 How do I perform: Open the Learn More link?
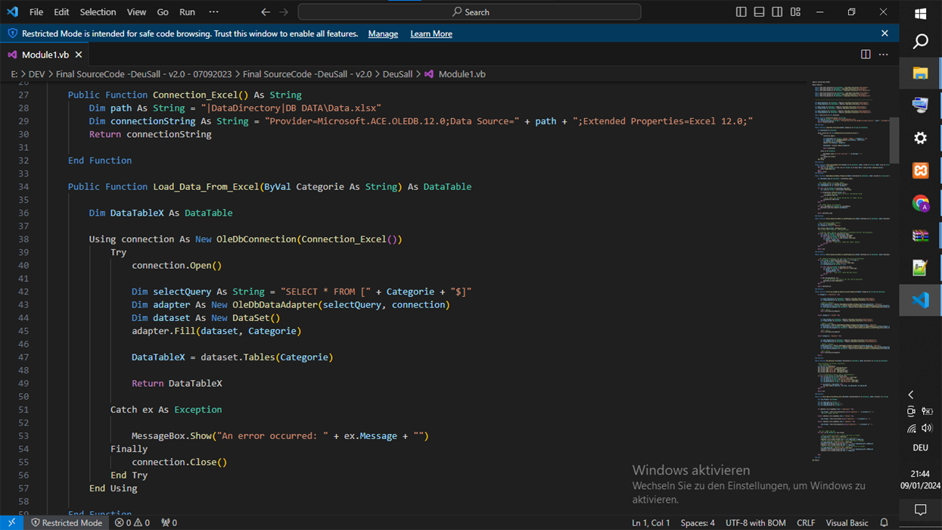[431, 34]
